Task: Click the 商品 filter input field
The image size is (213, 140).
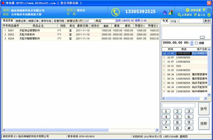Action: 108,21
